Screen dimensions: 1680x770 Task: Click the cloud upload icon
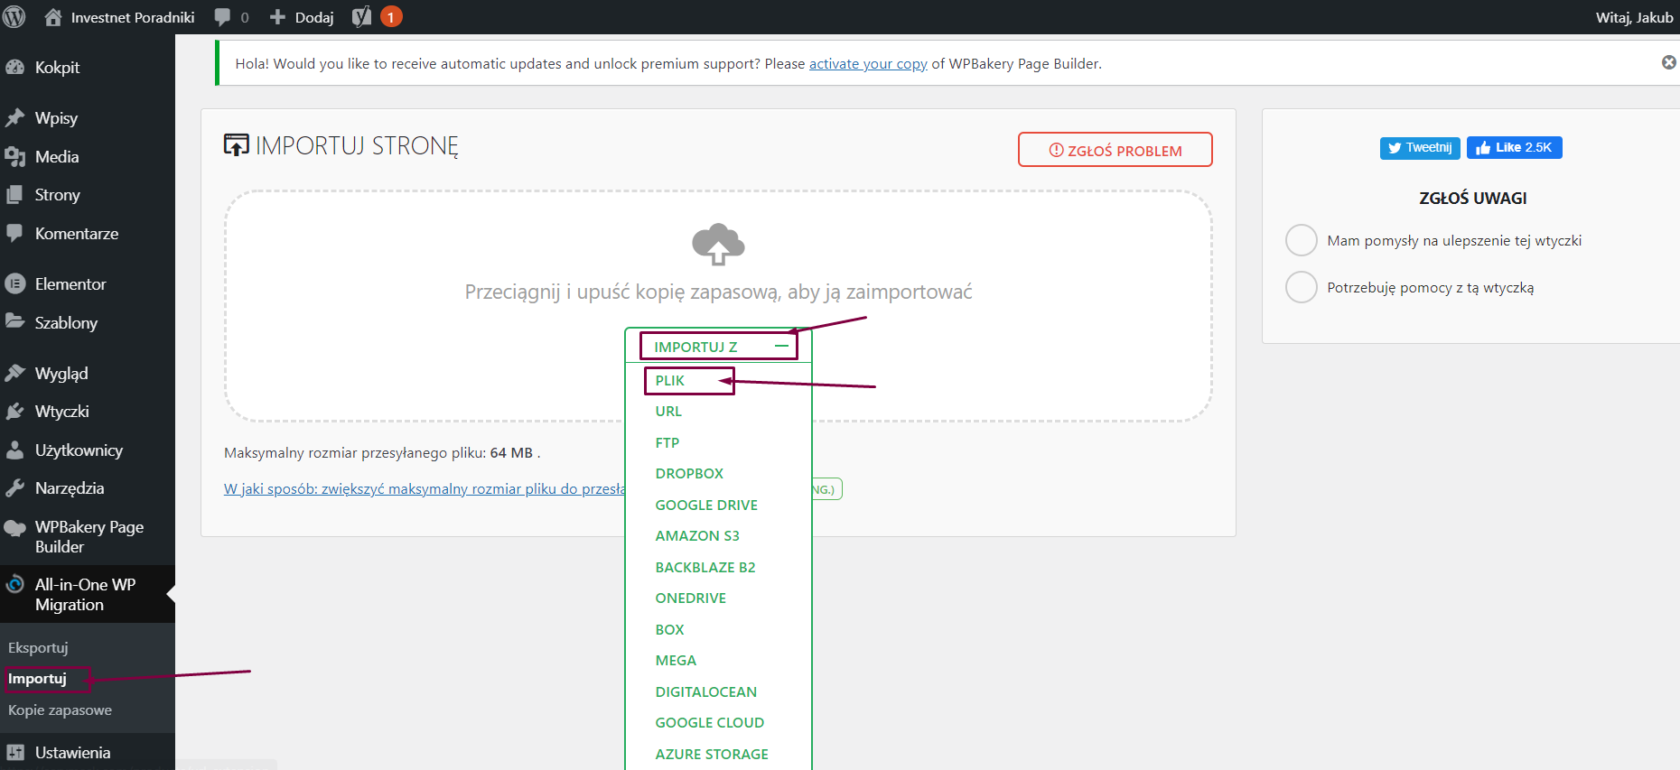click(x=718, y=244)
